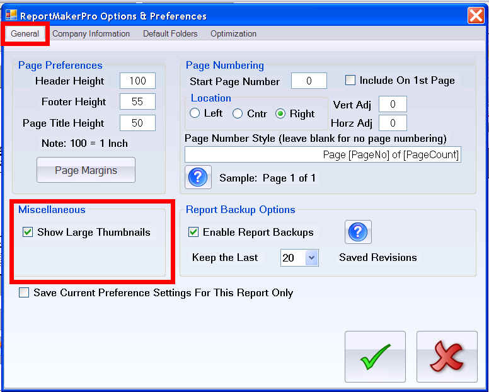Disable Enable Report Backups checkbox

(x=193, y=232)
